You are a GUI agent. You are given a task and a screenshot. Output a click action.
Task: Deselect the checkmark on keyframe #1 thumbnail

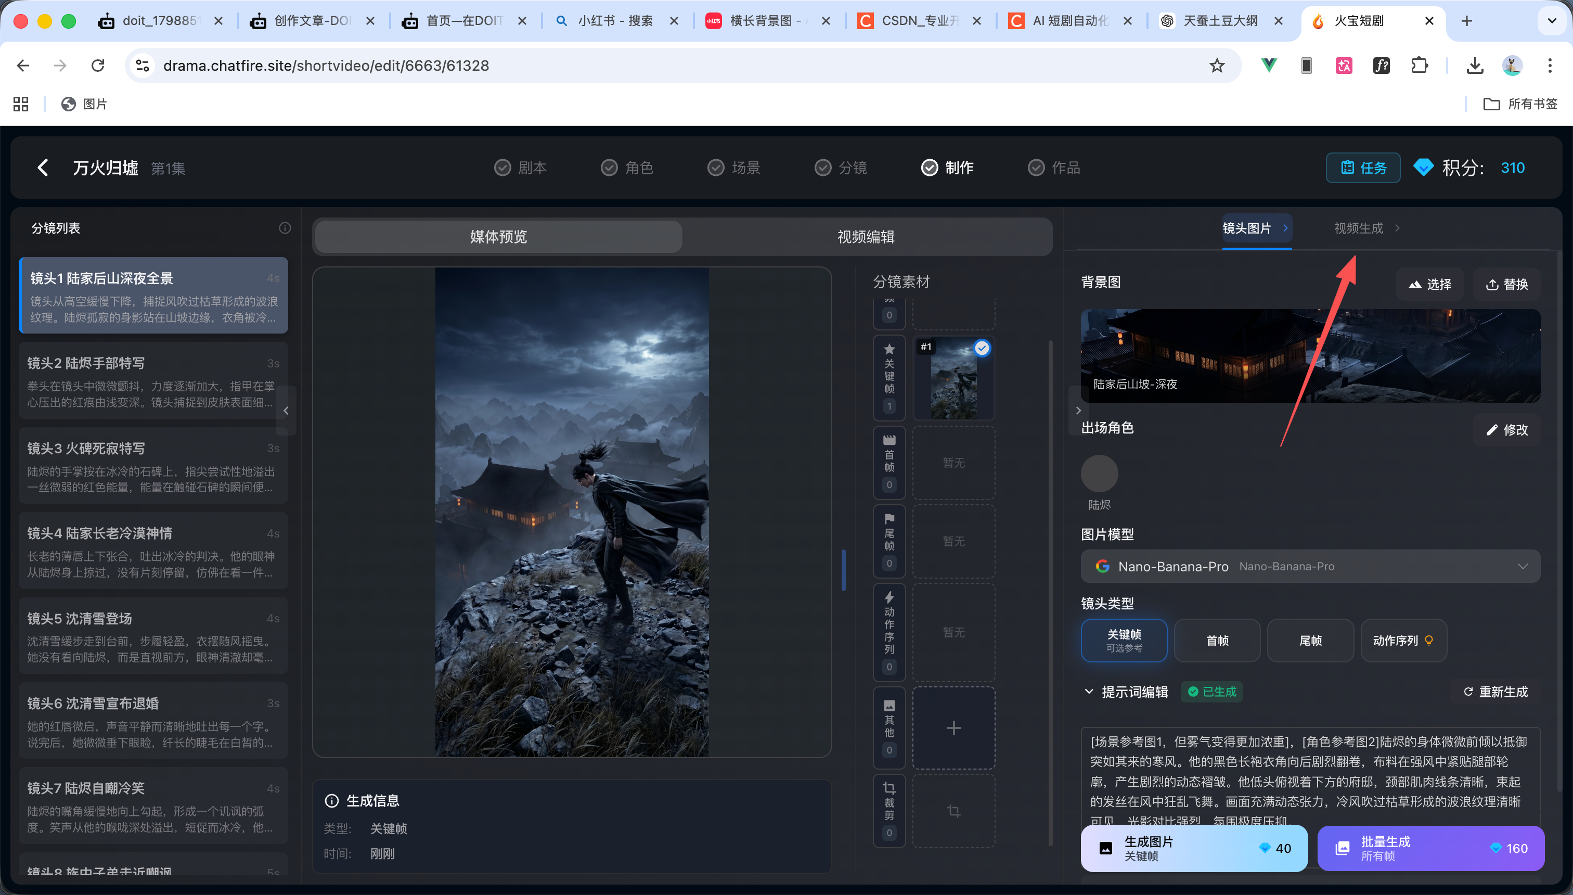click(982, 348)
